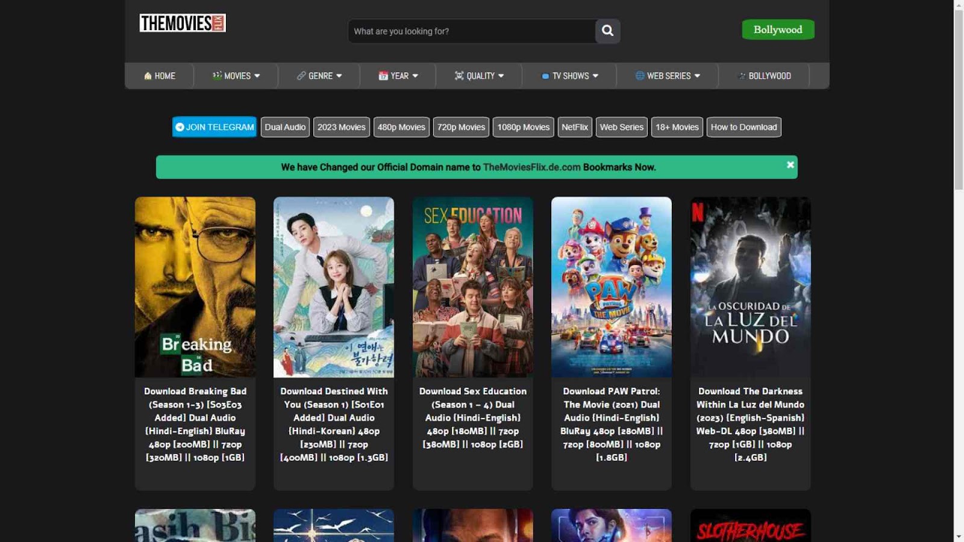Select the 2023 Movies tag
This screenshot has width=964, height=542.
coord(342,127)
